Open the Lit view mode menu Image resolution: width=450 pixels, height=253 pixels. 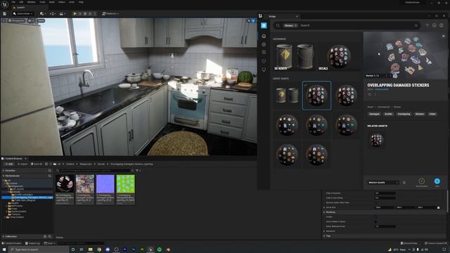pos(31,20)
